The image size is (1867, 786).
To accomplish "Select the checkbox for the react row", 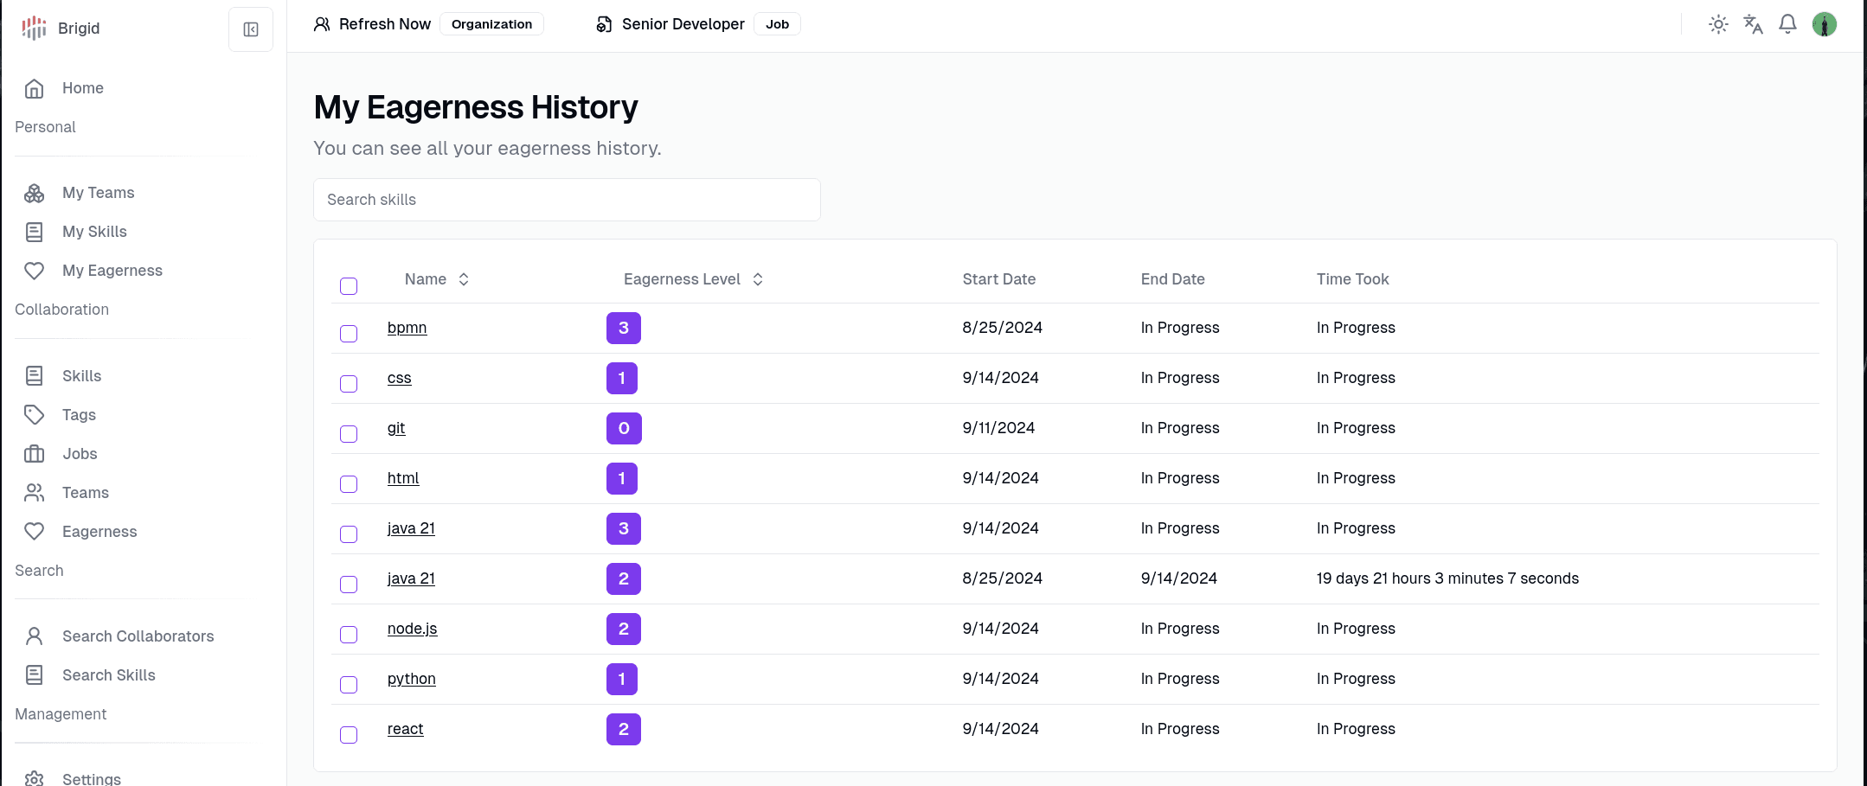I will [349, 734].
